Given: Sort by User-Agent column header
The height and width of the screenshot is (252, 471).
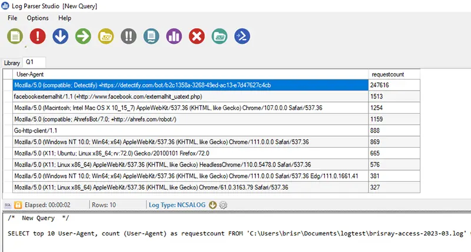Looking at the screenshot, I should pos(190,74).
